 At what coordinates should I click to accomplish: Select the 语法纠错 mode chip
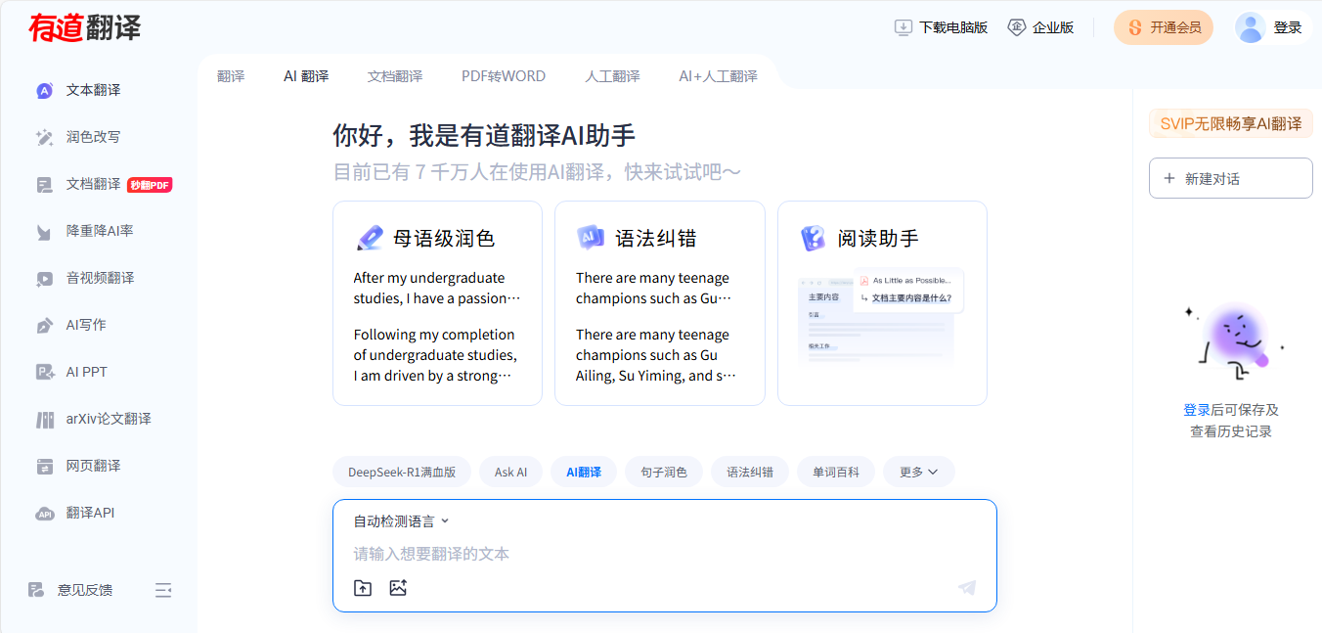pyautogui.click(x=750, y=472)
